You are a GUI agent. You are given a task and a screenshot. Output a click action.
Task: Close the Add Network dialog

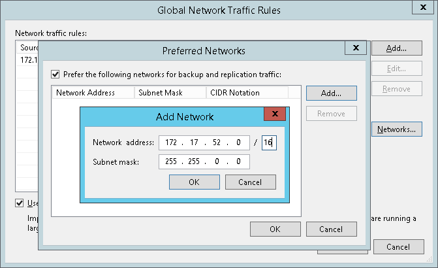click(x=275, y=116)
